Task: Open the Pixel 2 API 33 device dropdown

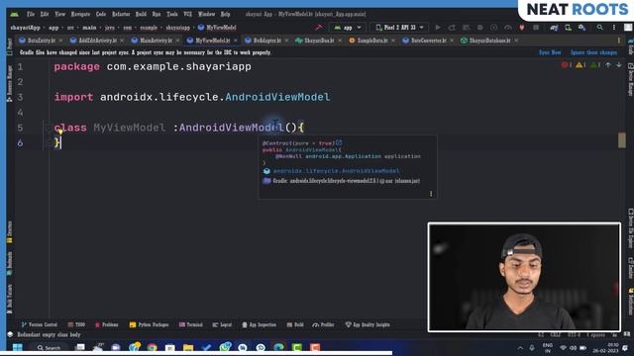Action: pyautogui.click(x=399, y=28)
